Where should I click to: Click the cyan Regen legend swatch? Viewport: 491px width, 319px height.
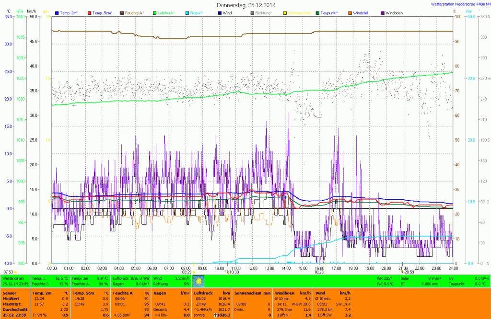(187, 12)
